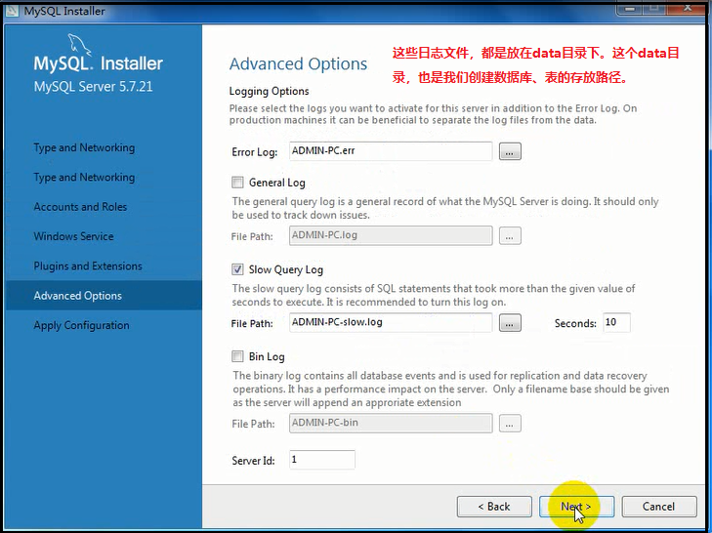Open Windows Service step
The height and width of the screenshot is (533, 712).
(x=73, y=236)
